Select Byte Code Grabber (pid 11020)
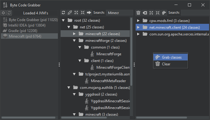Screen dimensions: 210x120 pyautogui.click(x=29, y=20)
